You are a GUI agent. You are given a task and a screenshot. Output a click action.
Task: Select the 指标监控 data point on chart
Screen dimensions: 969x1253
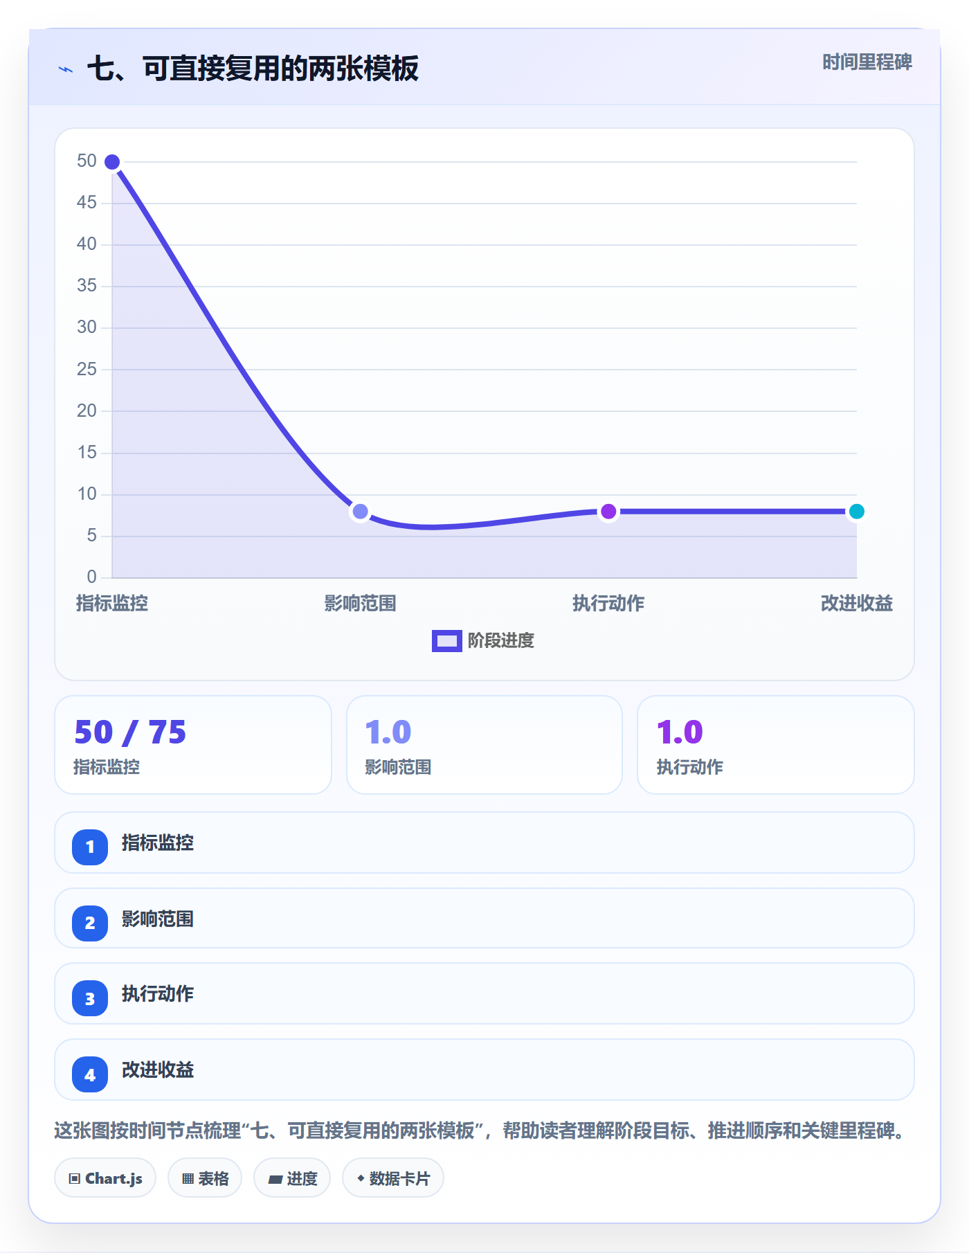(x=112, y=162)
